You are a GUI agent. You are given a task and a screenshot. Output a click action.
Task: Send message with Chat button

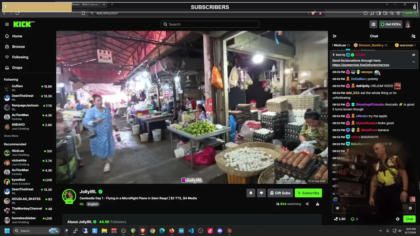click(409, 219)
